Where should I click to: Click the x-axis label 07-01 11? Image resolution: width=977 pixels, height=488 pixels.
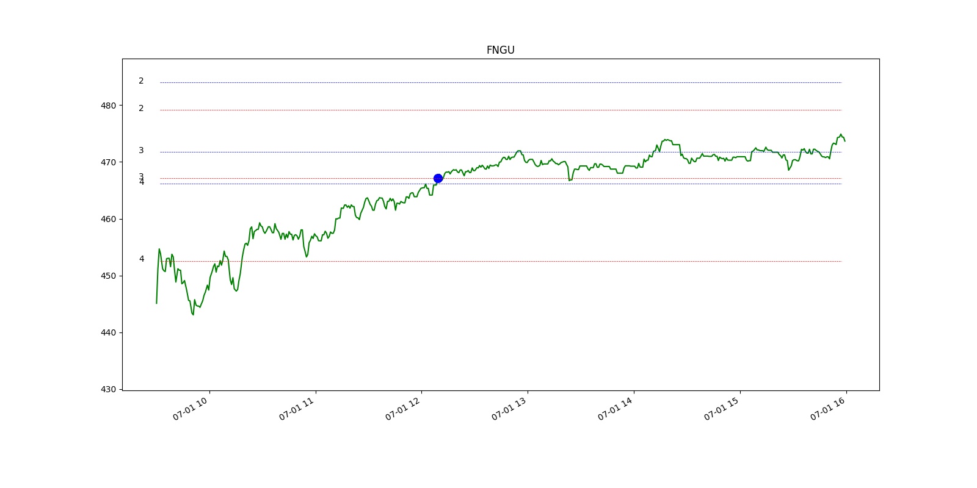(297, 409)
